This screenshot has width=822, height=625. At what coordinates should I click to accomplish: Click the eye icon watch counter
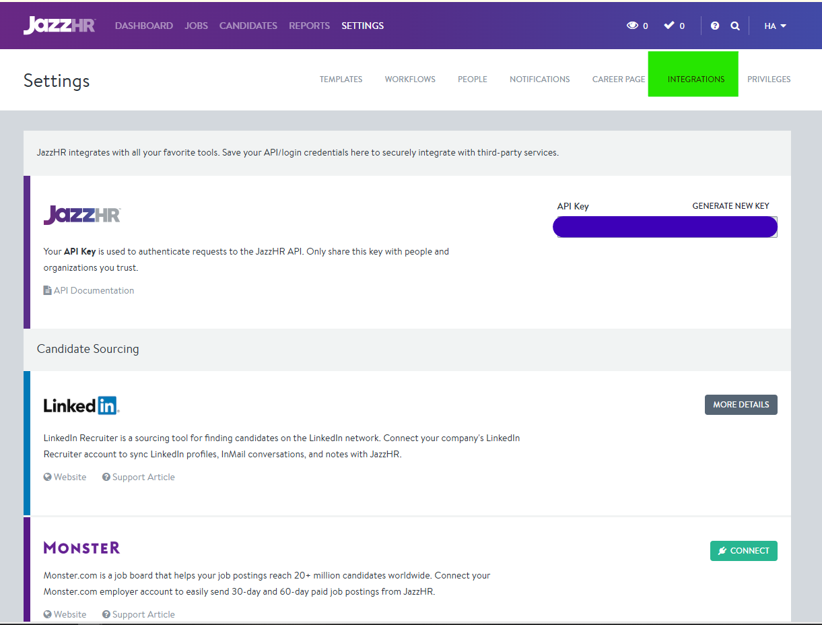click(632, 26)
